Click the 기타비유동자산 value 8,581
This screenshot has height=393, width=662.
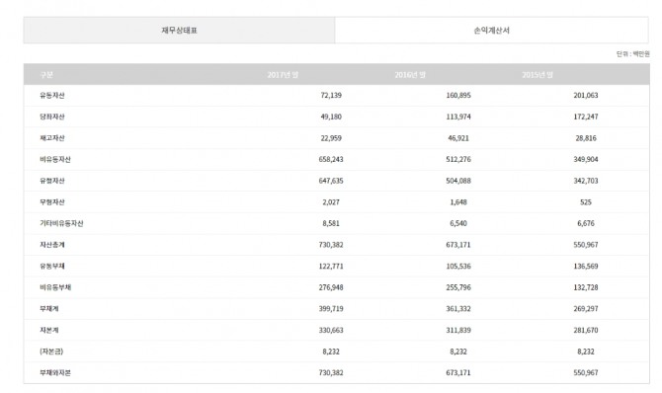[x=331, y=223]
